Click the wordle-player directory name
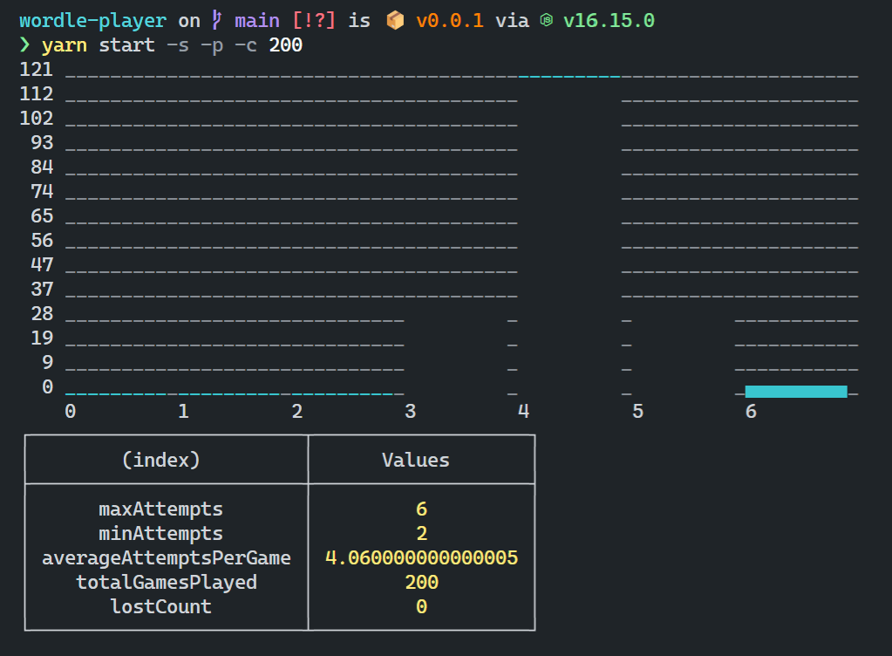 click(x=92, y=20)
